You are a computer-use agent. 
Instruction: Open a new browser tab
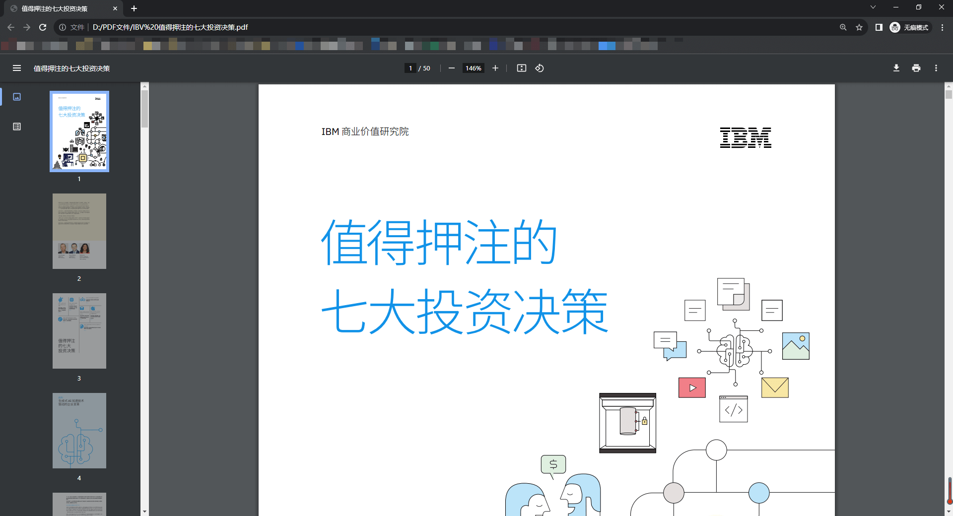coord(134,8)
